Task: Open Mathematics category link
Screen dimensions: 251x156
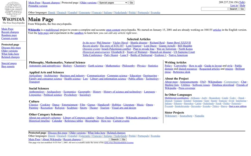Action: [x=113, y=66]
